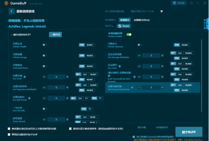
Task: Switch to the enhanced mode (Beta) tab
Action: (x=141, y=20)
